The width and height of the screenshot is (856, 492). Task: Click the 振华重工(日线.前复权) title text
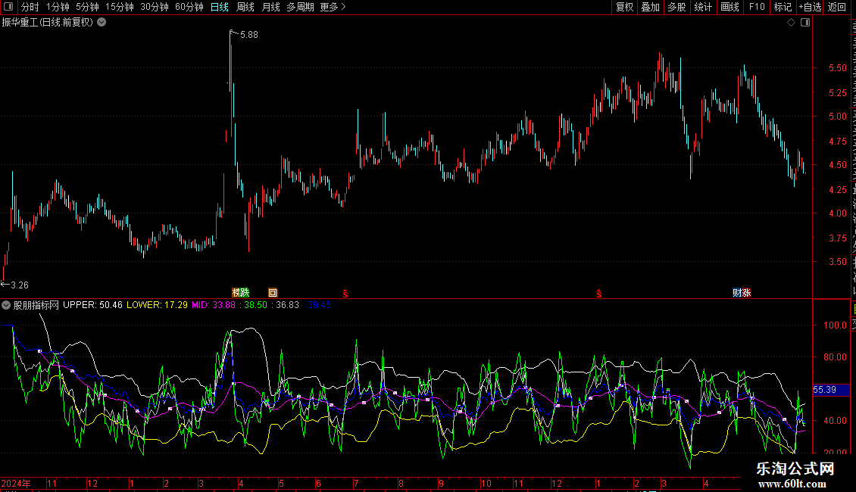click(x=48, y=23)
